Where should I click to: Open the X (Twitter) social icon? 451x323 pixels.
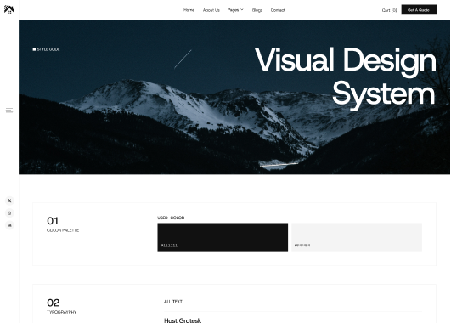point(9,201)
